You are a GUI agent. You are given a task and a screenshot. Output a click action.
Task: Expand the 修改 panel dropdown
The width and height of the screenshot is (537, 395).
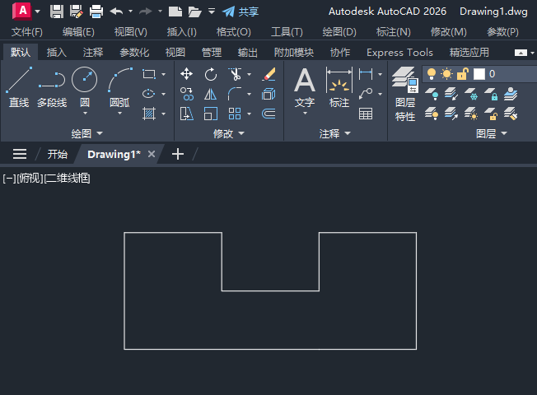coord(229,133)
